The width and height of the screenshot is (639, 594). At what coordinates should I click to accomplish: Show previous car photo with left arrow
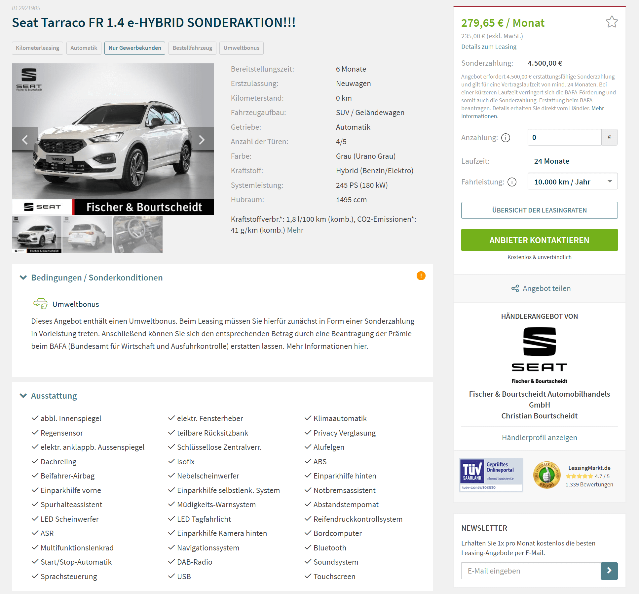tap(25, 140)
